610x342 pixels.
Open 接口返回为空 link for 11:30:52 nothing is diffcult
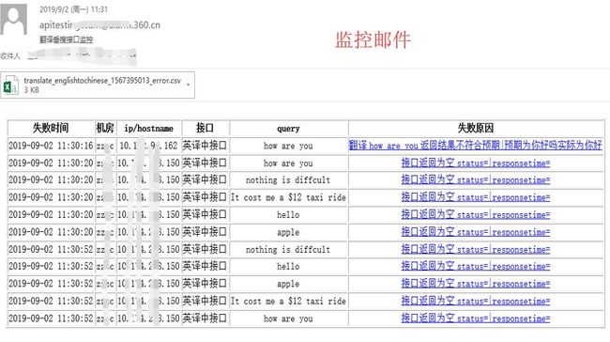[476, 249]
